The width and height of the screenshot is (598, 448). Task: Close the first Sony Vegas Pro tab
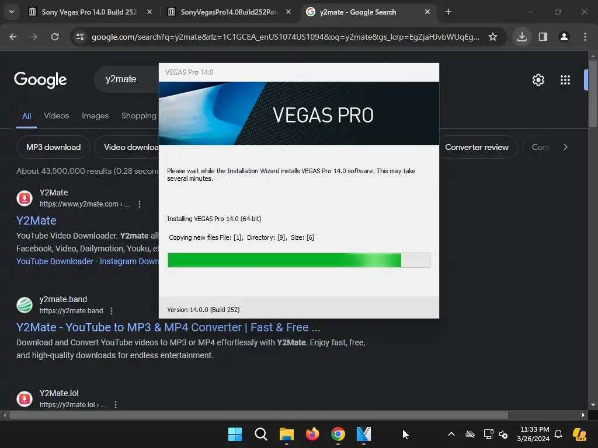pos(149,12)
